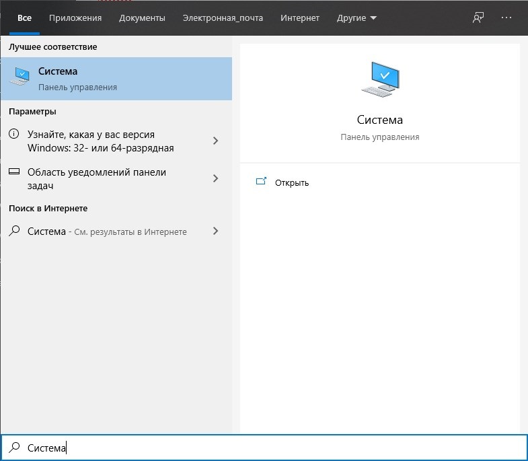
Task: Switch to the Приложения tab
Action: pyautogui.click(x=75, y=18)
